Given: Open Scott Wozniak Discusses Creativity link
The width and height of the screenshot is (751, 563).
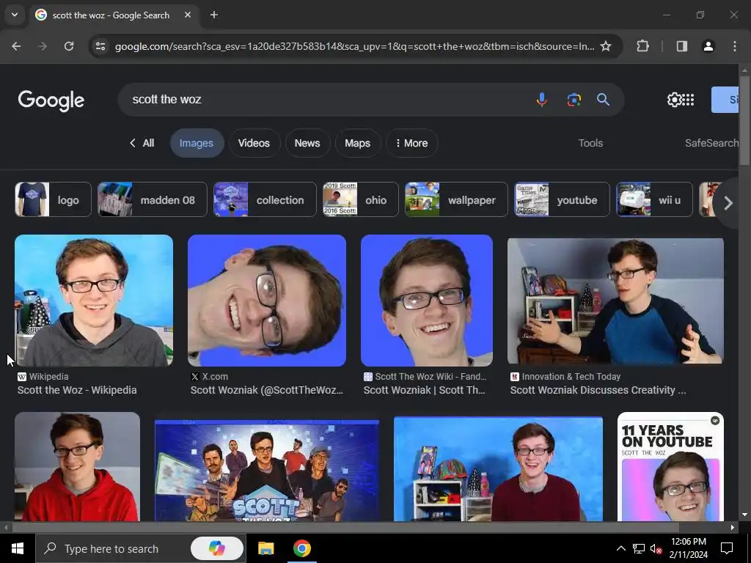Looking at the screenshot, I should [x=598, y=390].
